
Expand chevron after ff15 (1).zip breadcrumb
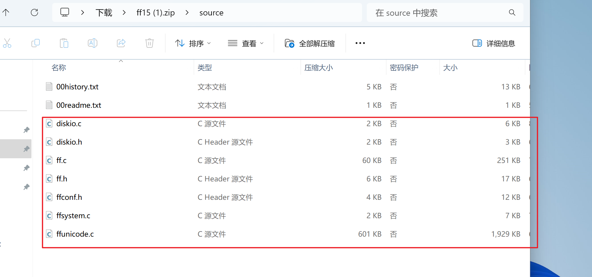(x=187, y=12)
